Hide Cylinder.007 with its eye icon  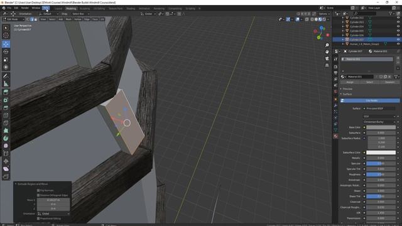click(x=398, y=40)
